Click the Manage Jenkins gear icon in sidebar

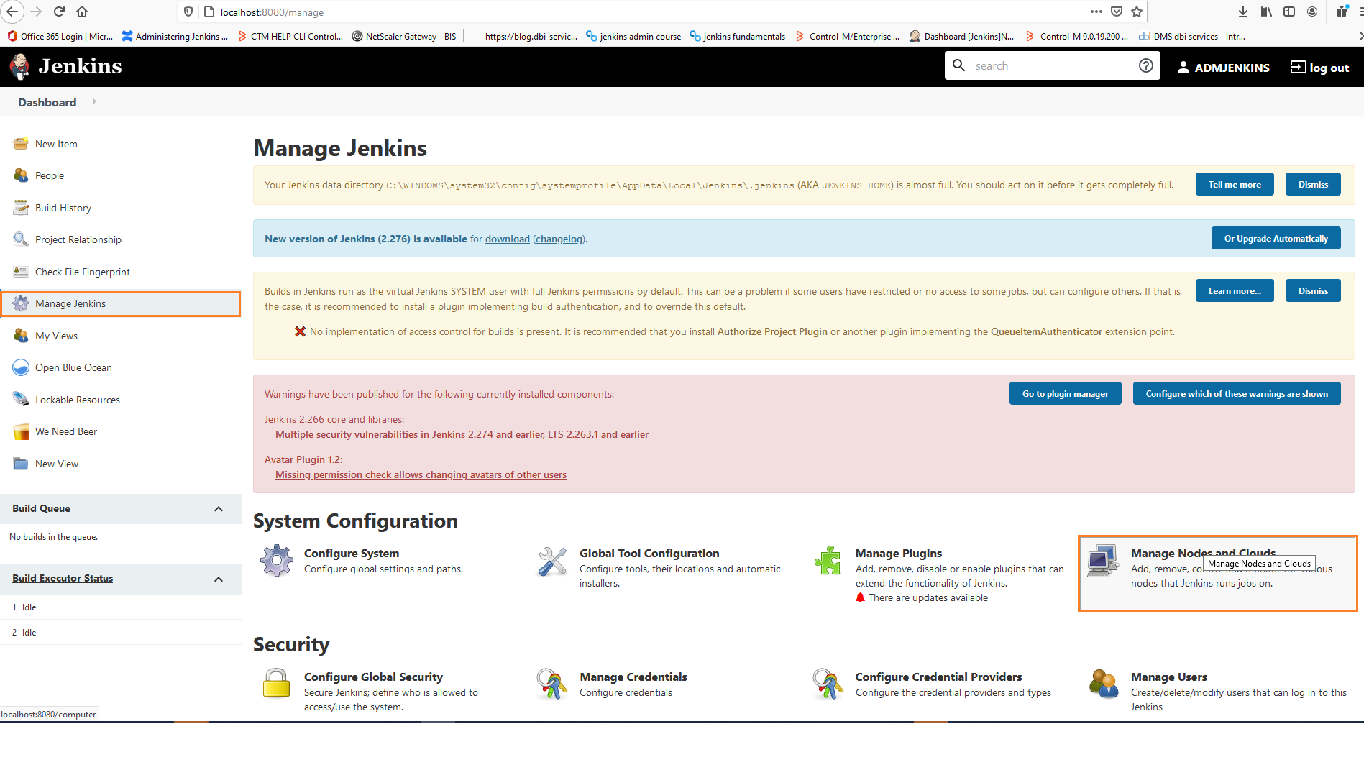21,303
